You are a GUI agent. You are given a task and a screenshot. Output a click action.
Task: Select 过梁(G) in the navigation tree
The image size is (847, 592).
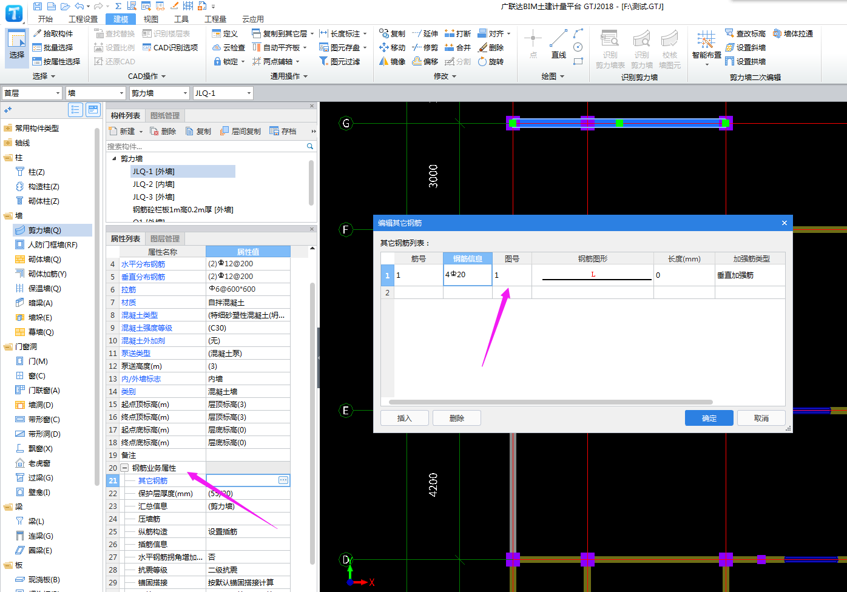tap(41, 477)
